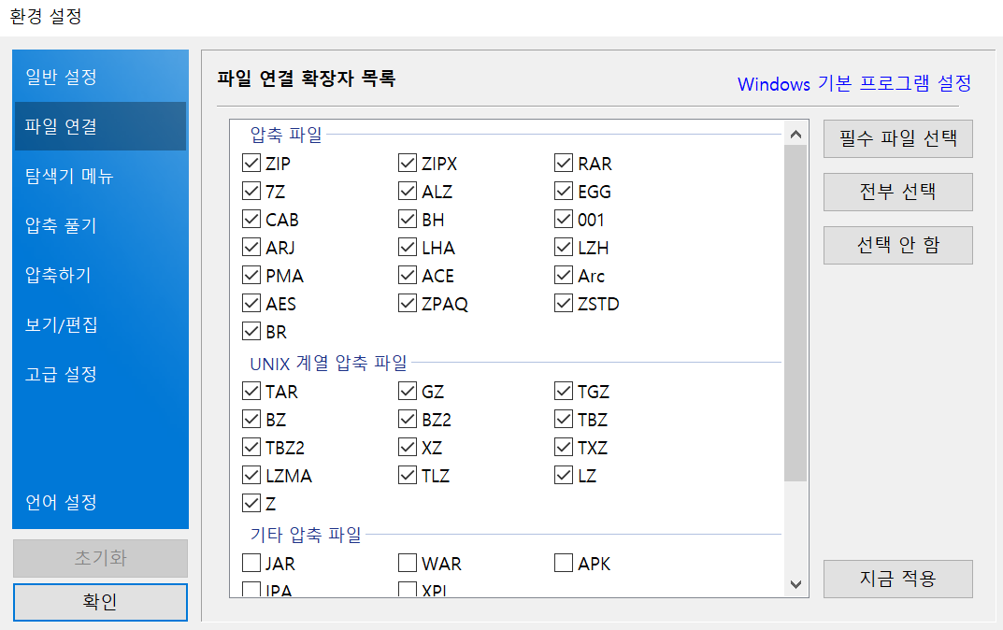Viewport: 1003px width, 630px height.
Task: Confirm settings with the 확인 button
Action: pyautogui.click(x=100, y=601)
